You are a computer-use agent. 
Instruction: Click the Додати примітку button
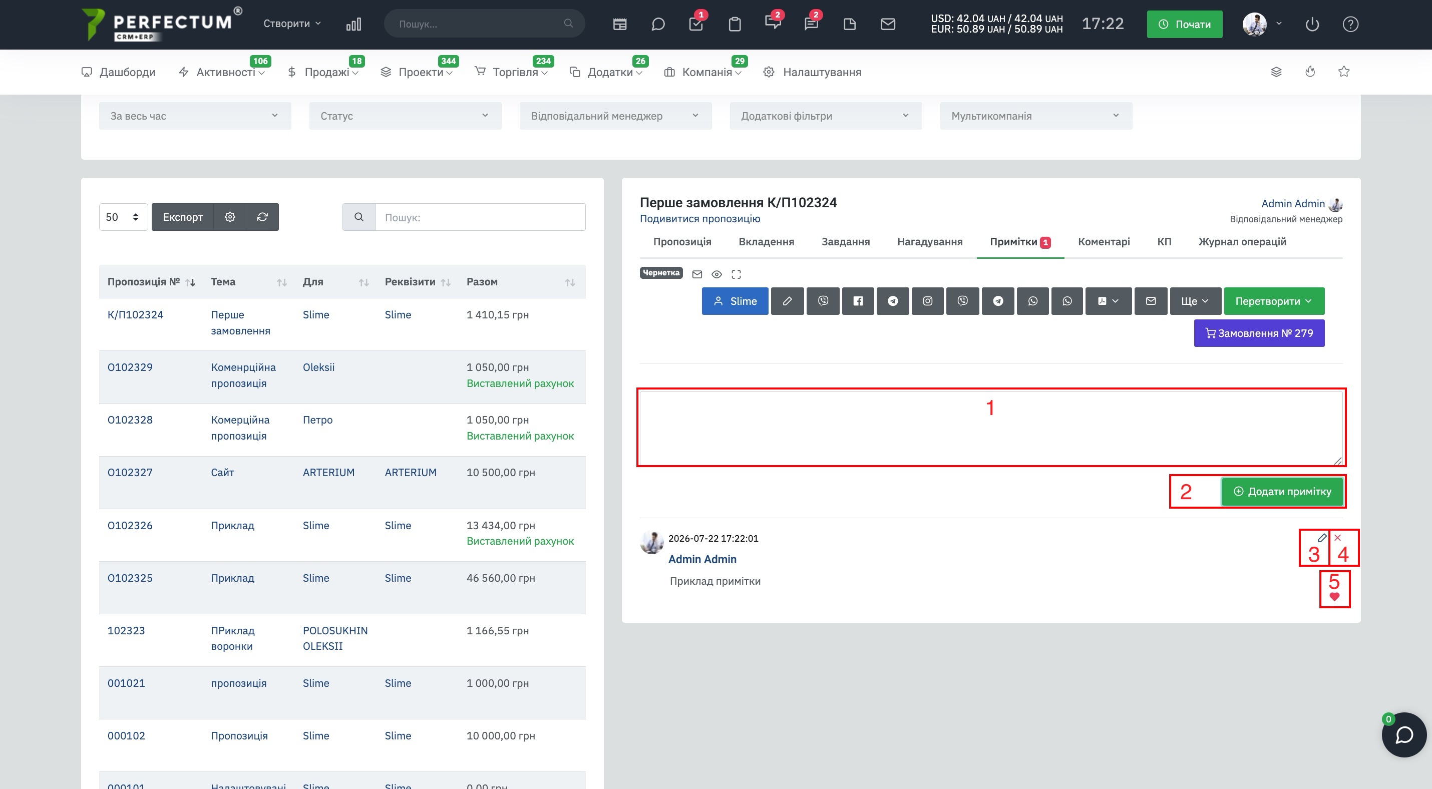tap(1282, 491)
